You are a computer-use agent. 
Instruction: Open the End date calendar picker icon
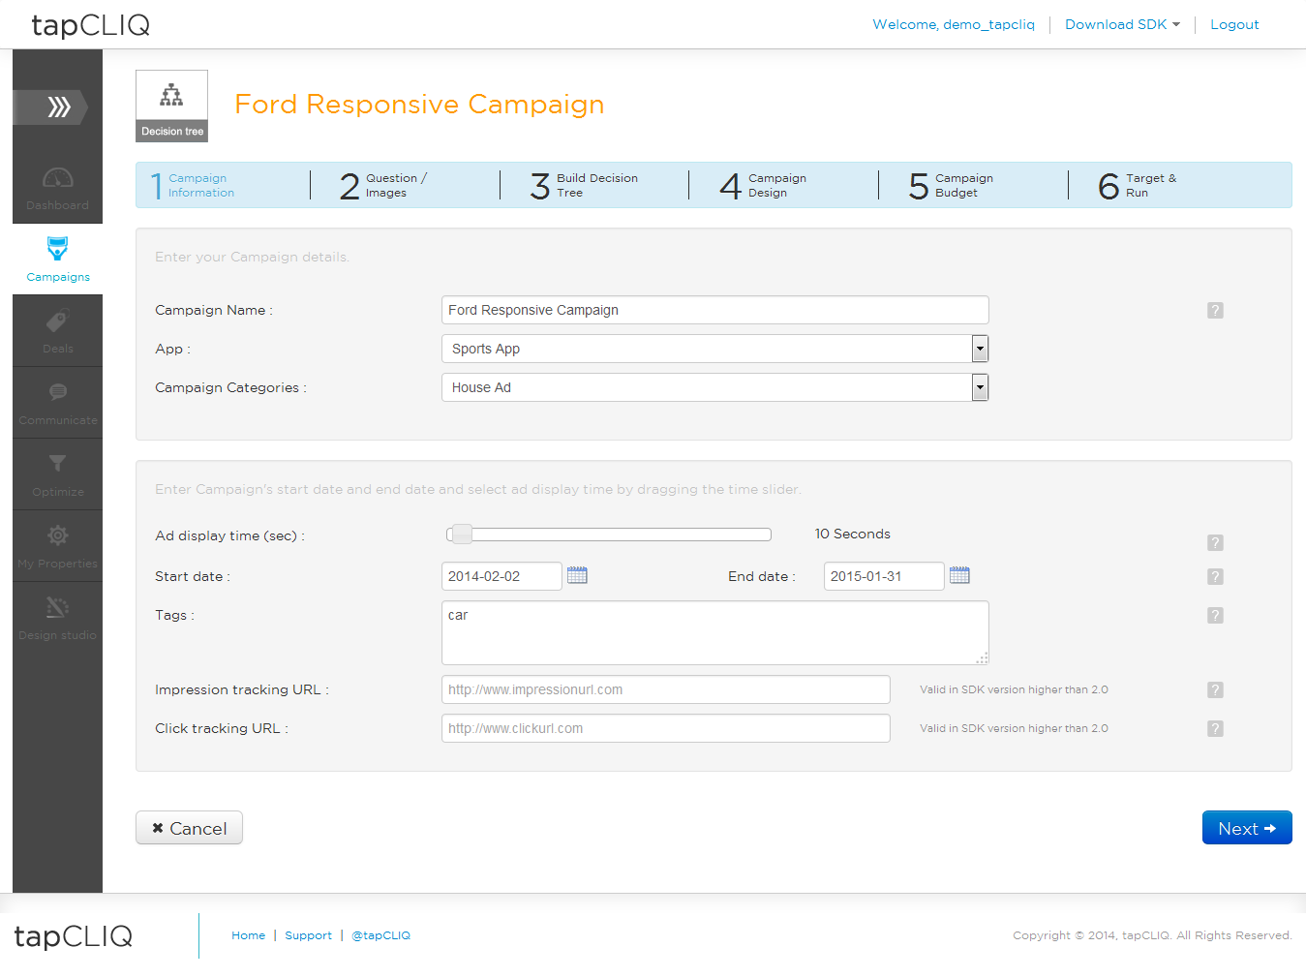(x=959, y=575)
